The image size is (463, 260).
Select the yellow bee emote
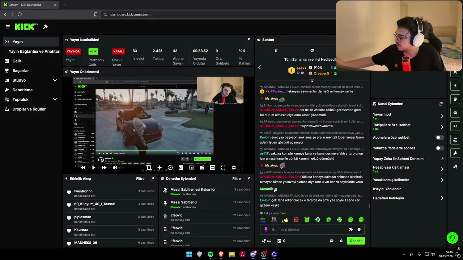pos(285,220)
